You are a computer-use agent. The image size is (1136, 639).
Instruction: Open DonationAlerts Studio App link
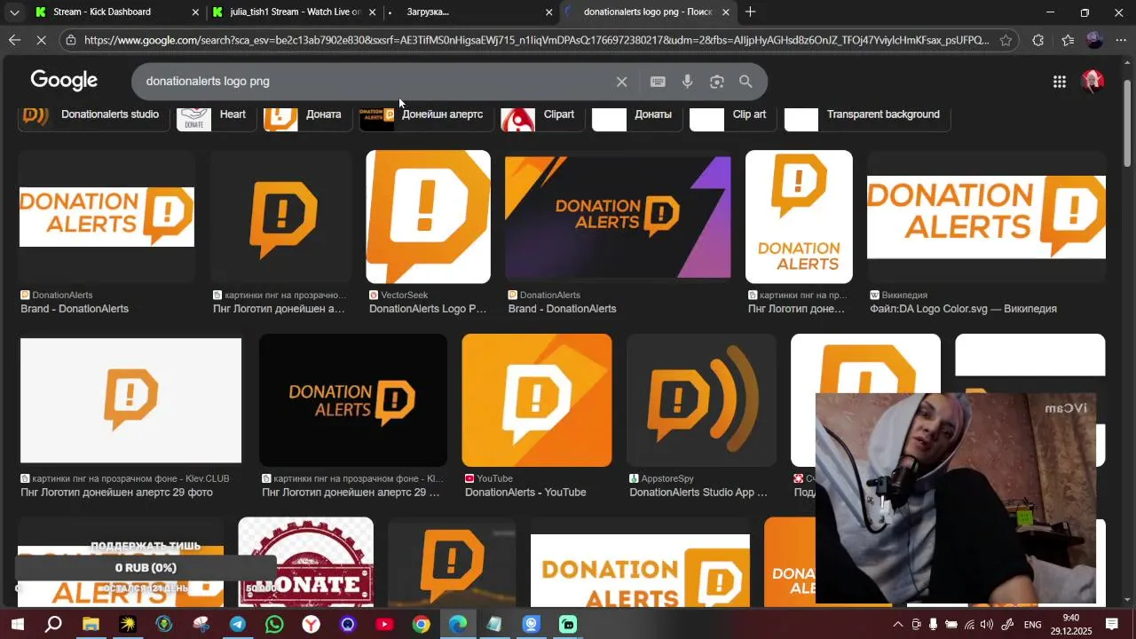698,493
